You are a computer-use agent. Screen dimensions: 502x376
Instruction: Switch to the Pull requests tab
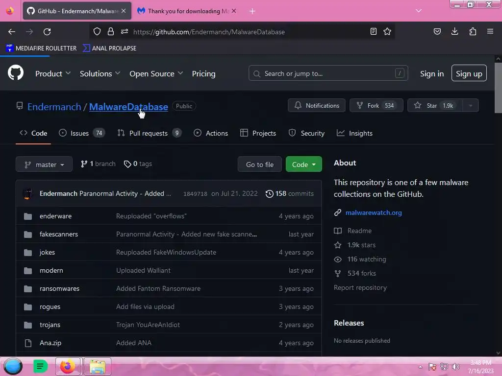tap(150, 133)
